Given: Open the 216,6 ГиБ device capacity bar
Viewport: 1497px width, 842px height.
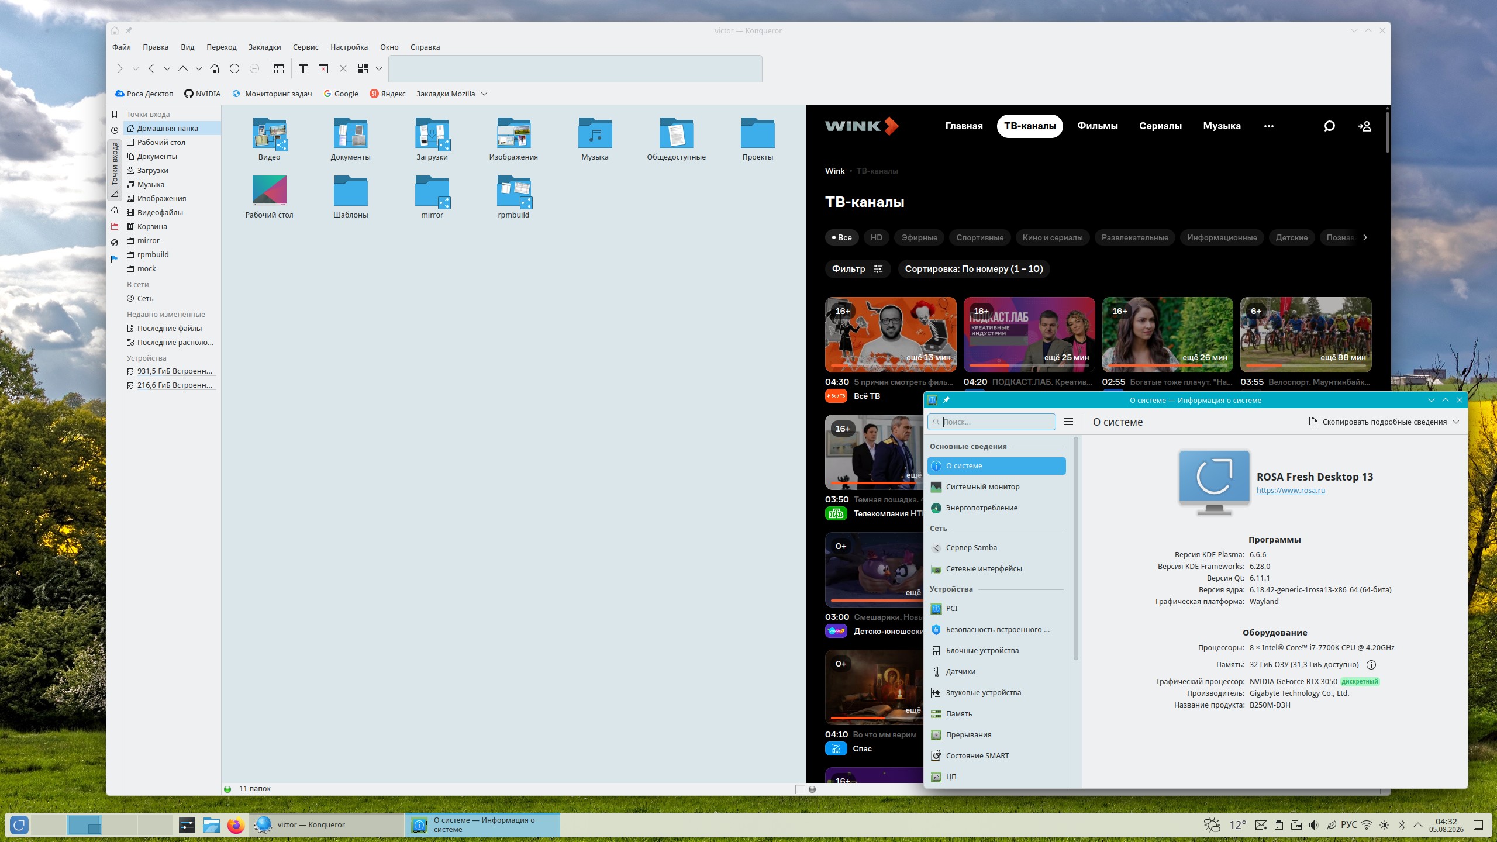Looking at the screenshot, I should coord(171,385).
